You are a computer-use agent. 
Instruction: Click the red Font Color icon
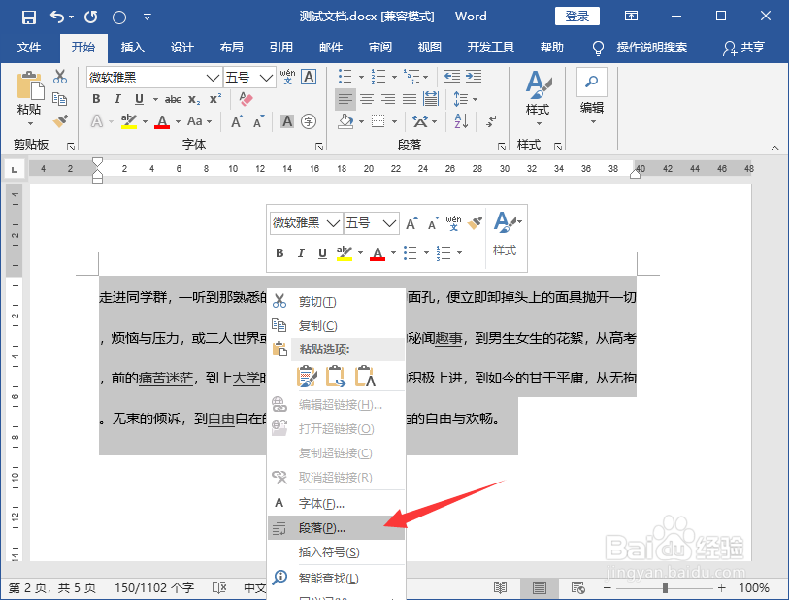pos(162,121)
